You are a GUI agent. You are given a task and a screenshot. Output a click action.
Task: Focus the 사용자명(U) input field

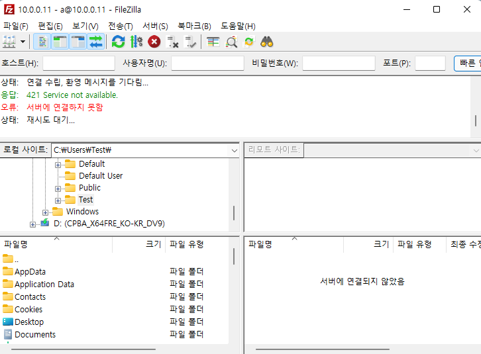[207, 63]
